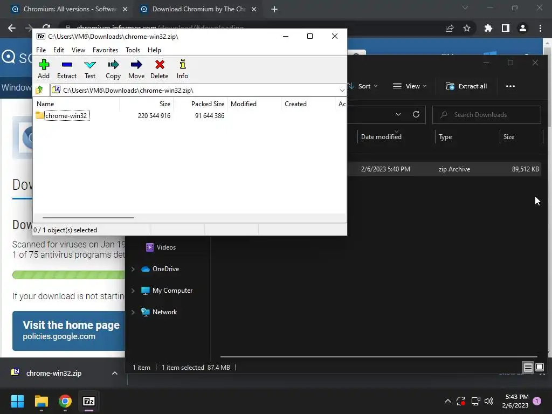Open View dropdown in File Explorer

(410, 86)
